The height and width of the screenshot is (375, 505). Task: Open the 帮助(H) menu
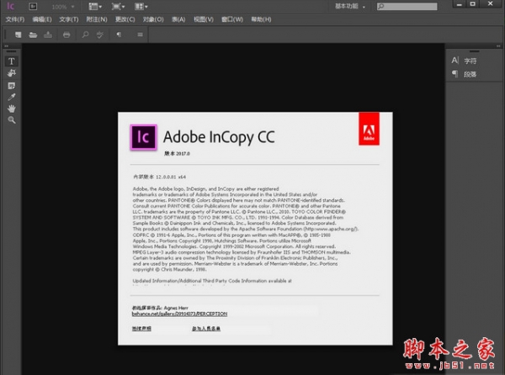coord(261,19)
